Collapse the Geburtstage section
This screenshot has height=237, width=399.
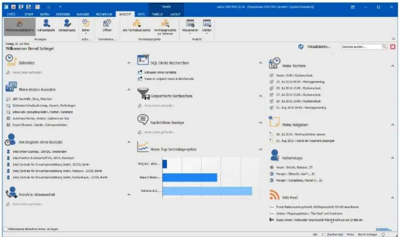tap(392, 158)
